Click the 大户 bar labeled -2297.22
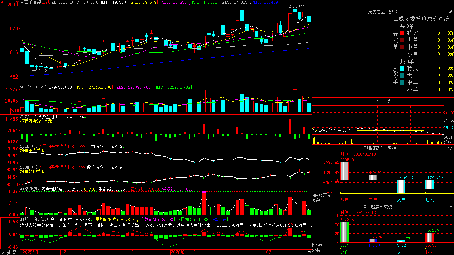 coord(401,186)
